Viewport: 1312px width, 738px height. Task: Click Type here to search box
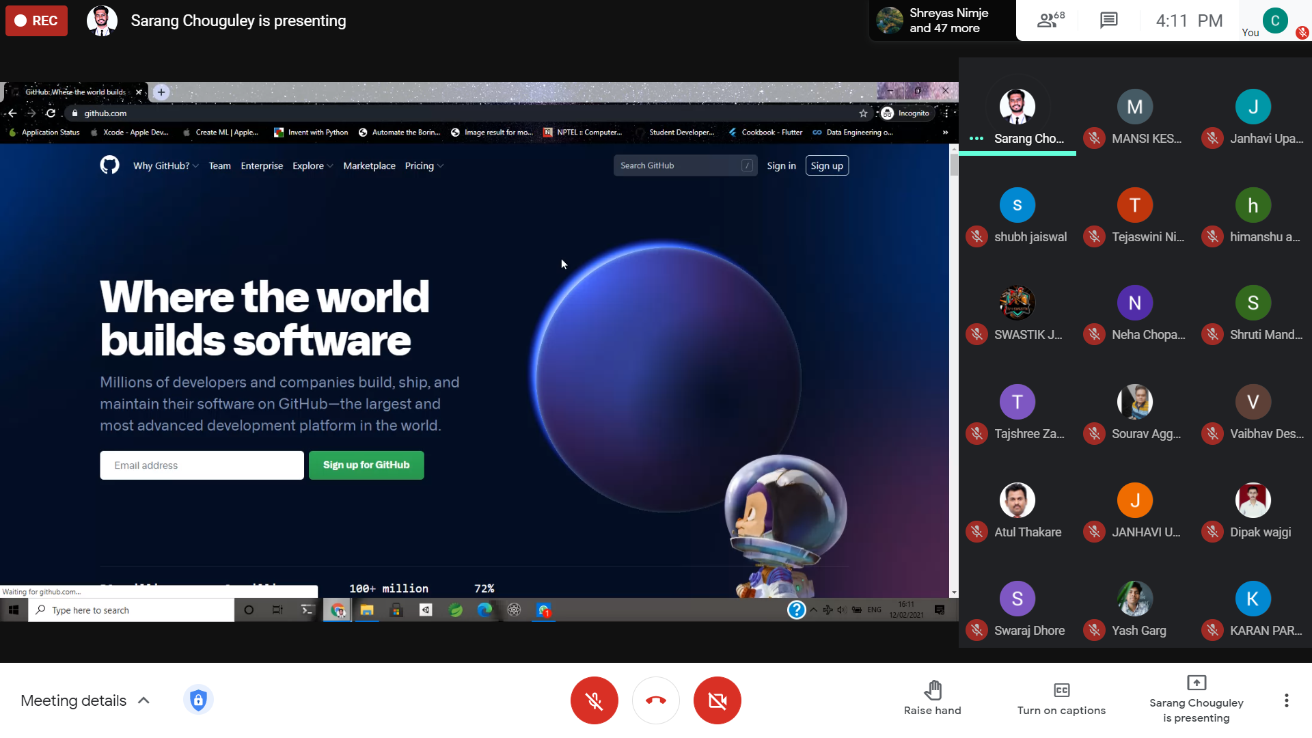tap(131, 610)
